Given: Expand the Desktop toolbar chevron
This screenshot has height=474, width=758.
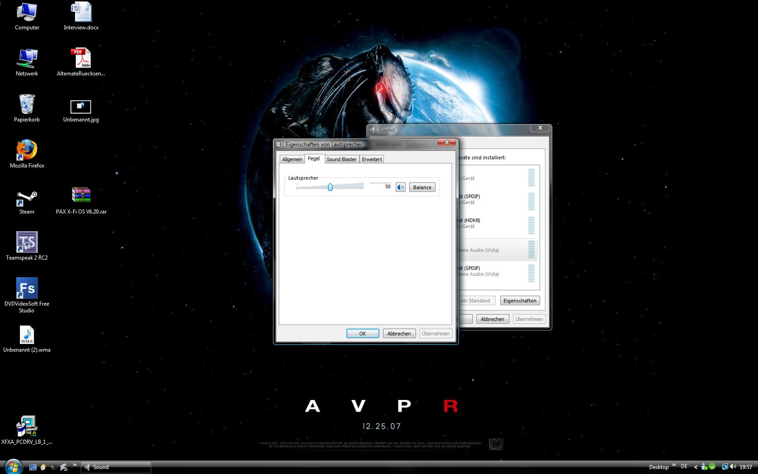Looking at the screenshot, I should point(674,465).
